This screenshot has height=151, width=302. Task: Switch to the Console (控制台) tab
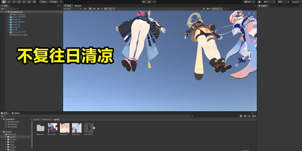[16, 113]
